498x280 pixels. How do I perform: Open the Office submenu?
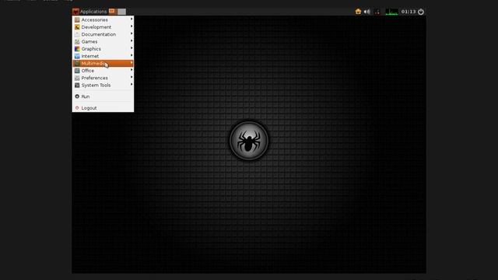pos(103,71)
